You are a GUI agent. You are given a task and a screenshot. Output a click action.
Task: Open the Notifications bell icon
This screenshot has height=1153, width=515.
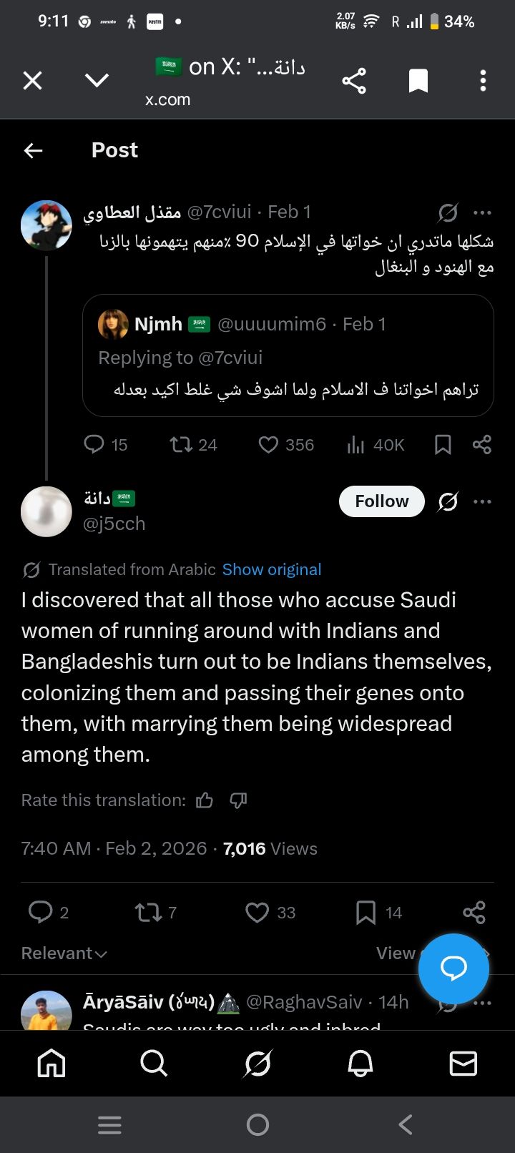coord(360,1064)
